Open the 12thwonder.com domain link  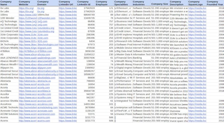point(46,18)
